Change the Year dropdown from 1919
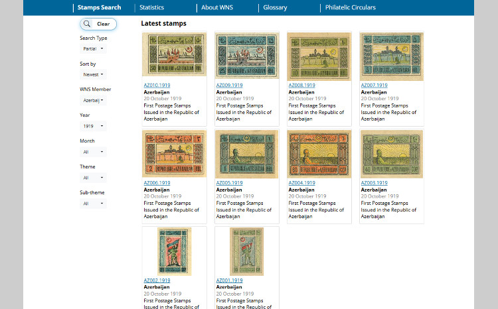The image size is (498, 309). tap(92, 126)
